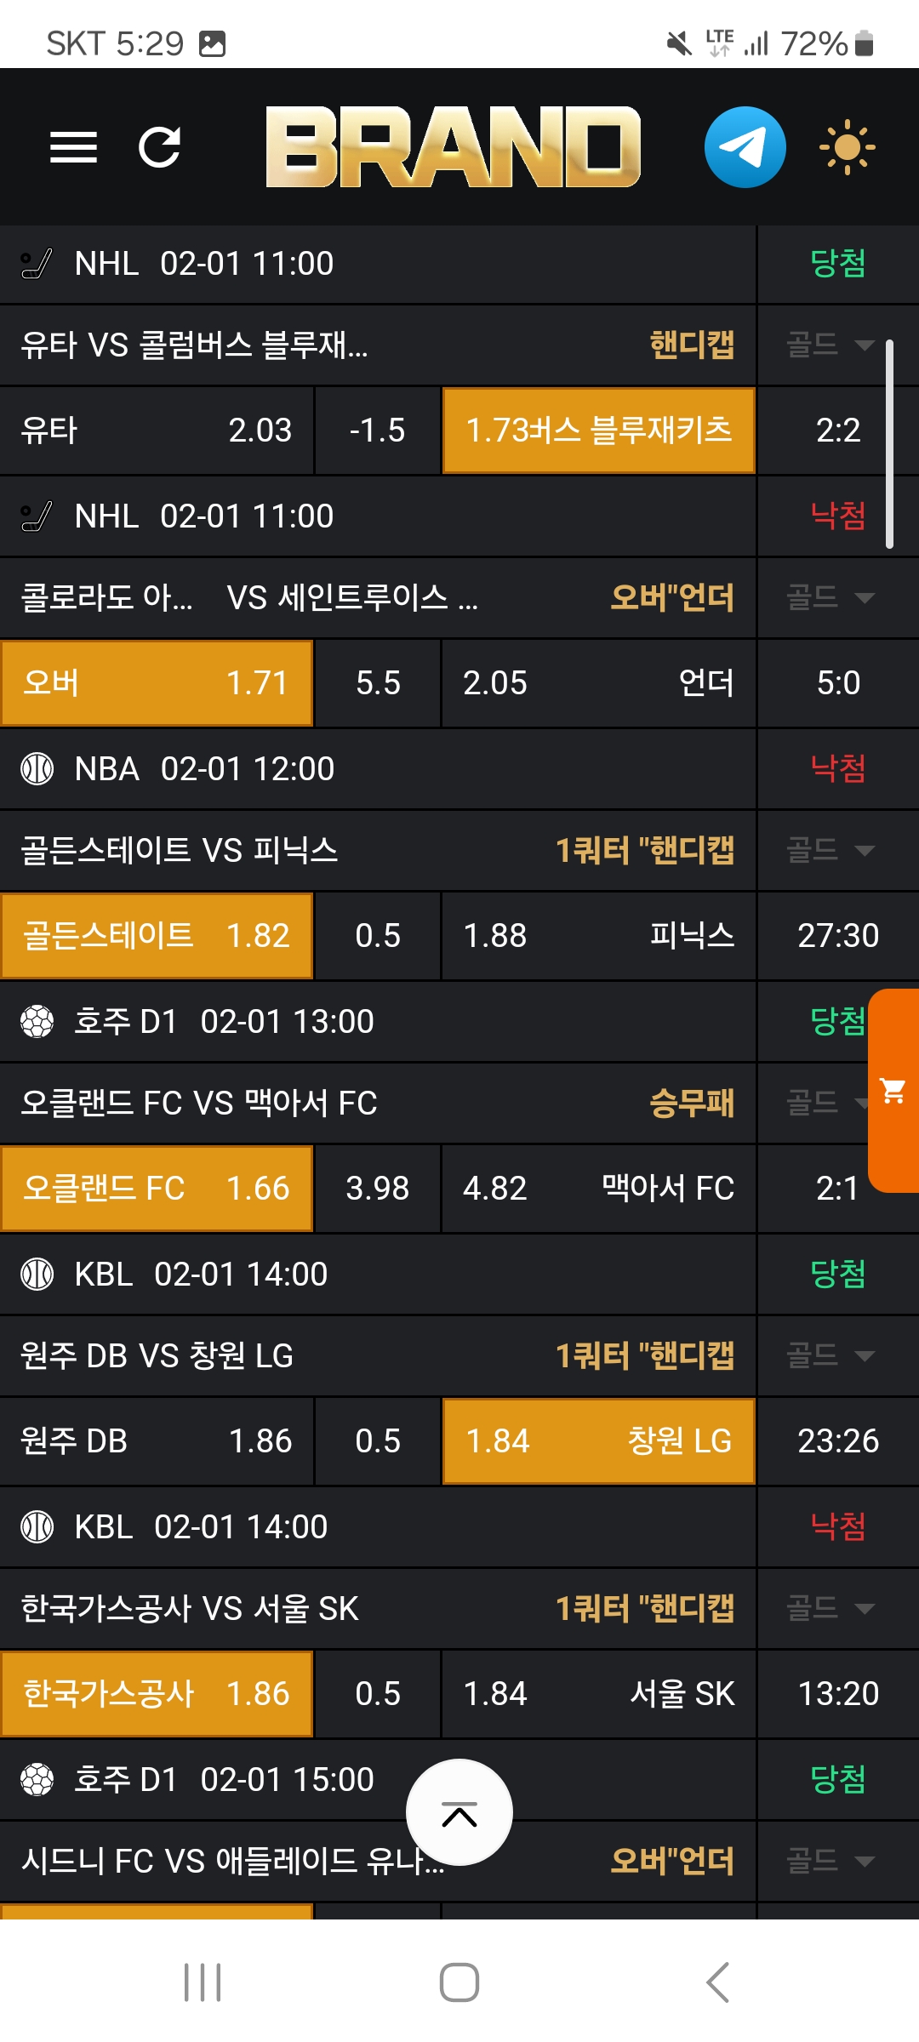Expand 골드 dropdown for 골든스테이트 match

click(830, 850)
